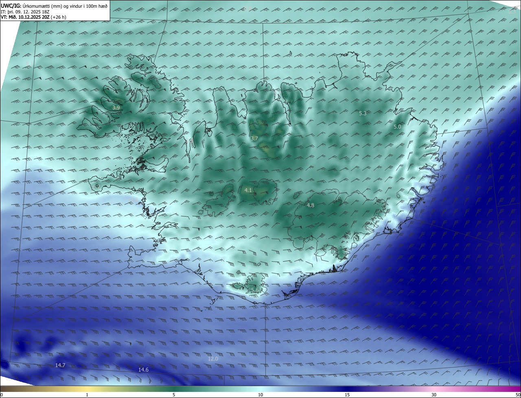Click the 5.0 precipitation value label
Screen dimensions: 521x398
(x=397, y=127)
